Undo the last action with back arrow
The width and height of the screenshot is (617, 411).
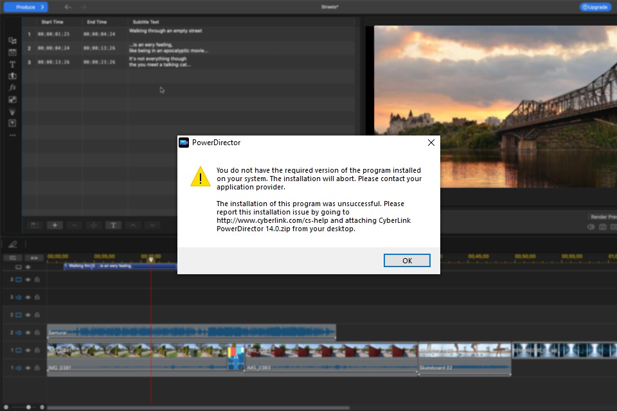(x=67, y=7)
